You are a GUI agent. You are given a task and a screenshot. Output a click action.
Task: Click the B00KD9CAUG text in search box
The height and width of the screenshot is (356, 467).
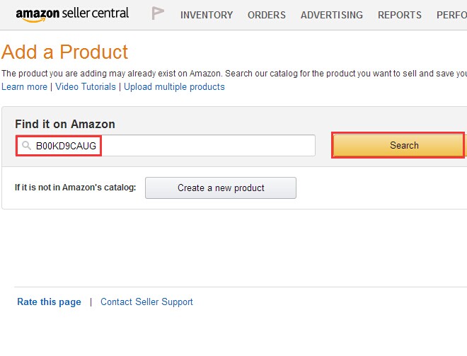point(66,146)
